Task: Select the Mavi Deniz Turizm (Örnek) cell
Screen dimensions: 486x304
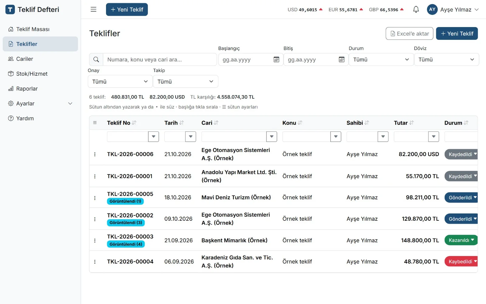Action: pyautogui.click(x=236, y=198)
